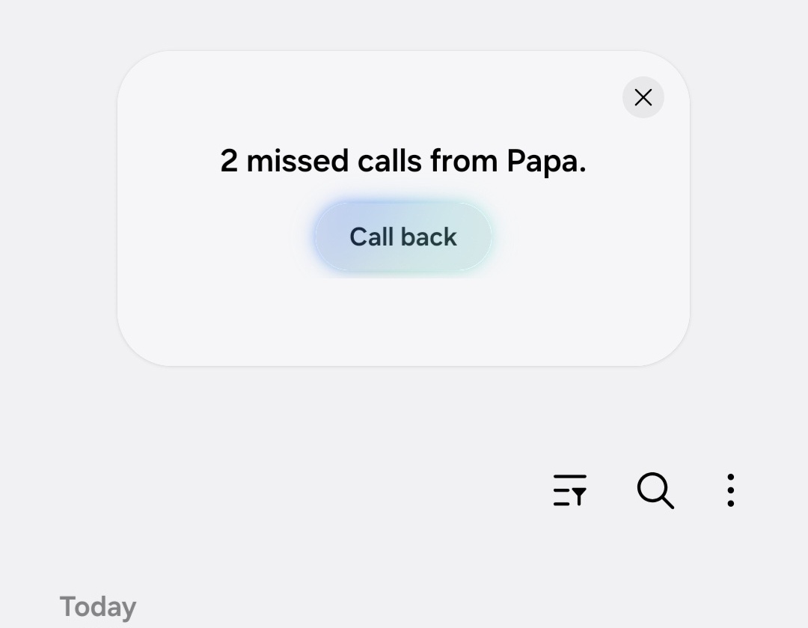Screen dimensions: 808x628
Task: Show more options via vertical dots
Action: click(x=730, y=490)
